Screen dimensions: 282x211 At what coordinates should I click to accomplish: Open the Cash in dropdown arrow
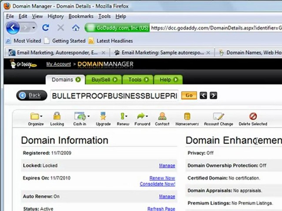click(x=88, y=116)
